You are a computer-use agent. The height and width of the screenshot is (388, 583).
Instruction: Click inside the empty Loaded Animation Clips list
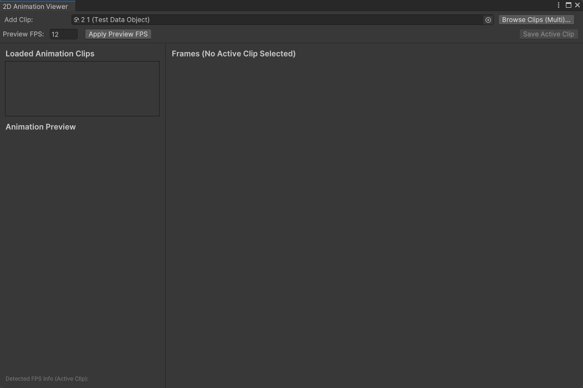click(x=82, y=89)
